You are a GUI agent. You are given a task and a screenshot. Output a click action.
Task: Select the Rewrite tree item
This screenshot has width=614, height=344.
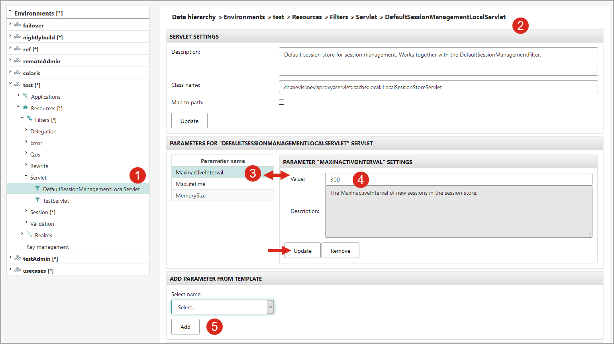click(x=39, y=166)
